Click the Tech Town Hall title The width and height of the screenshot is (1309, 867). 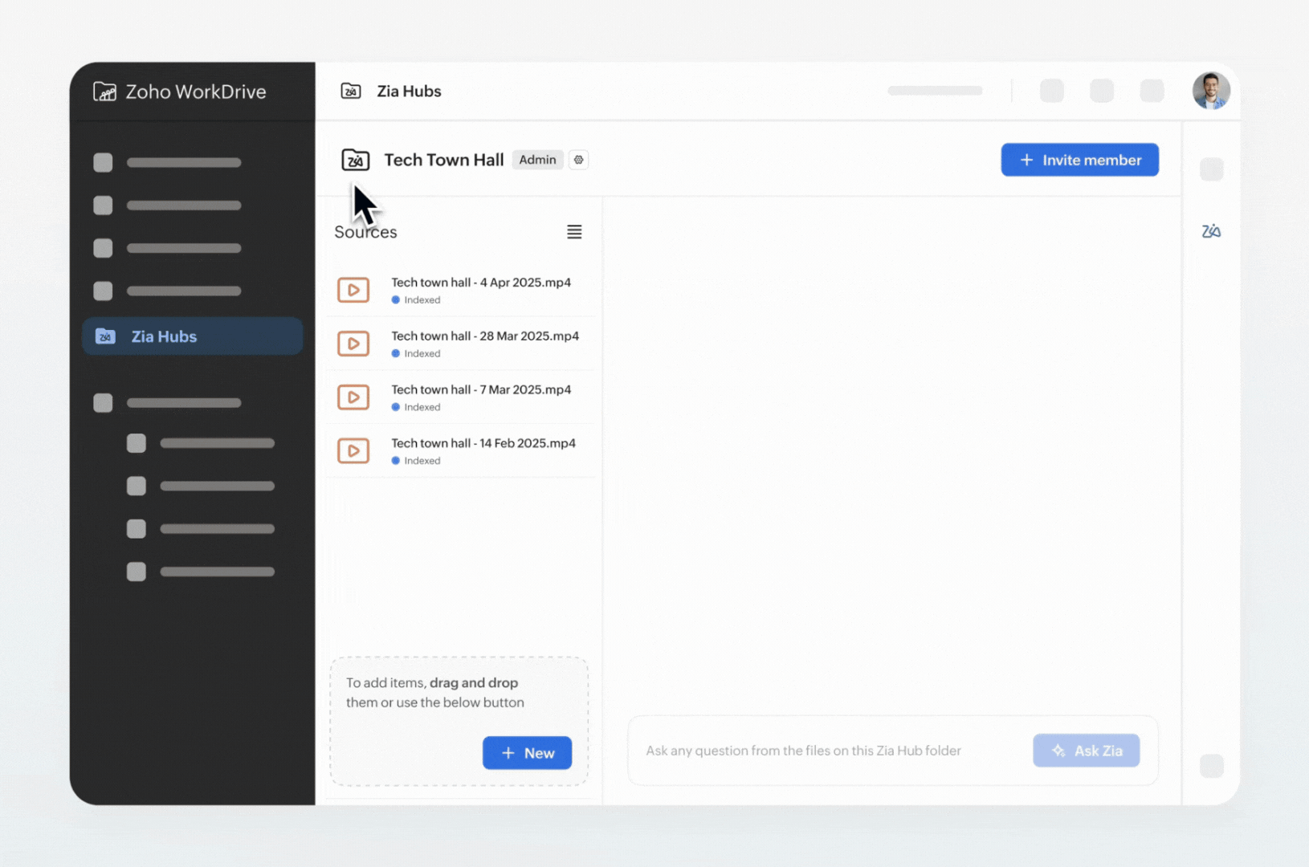444,160
